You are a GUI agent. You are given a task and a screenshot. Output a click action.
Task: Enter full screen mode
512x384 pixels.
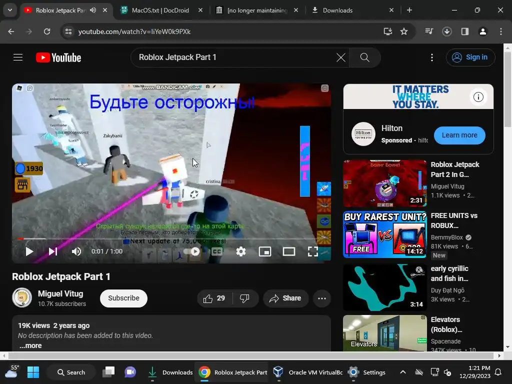[313, 251]
